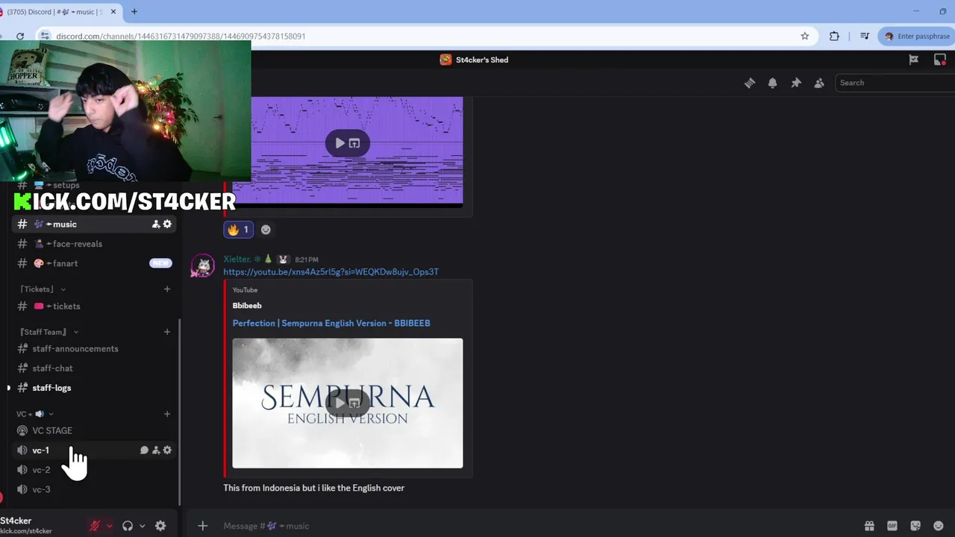Viewport: 955px width, 537px height.
Task: Add a reaction with smiley icon
Action: click(x=266, y=230)
